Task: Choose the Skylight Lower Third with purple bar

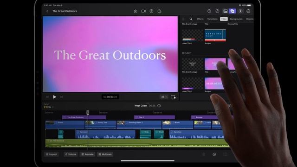Action: click(x=192, y=83)
